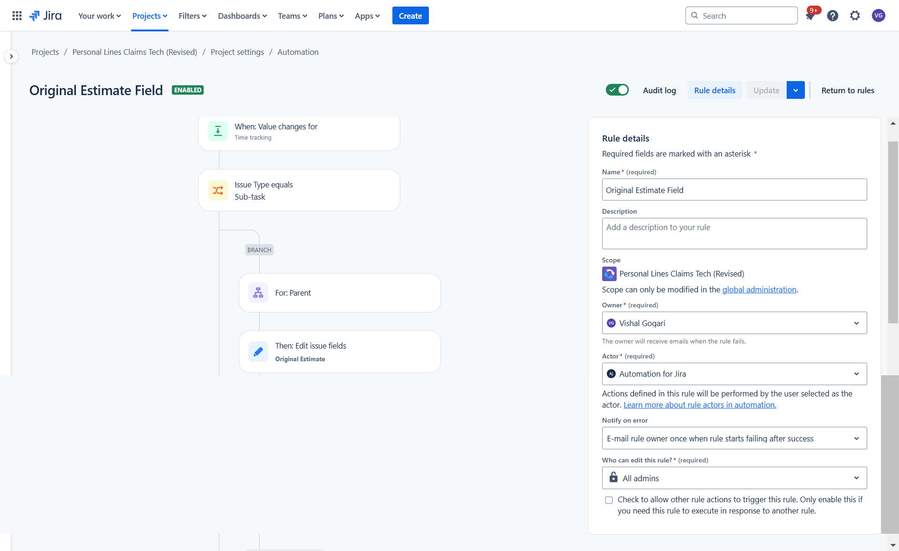Click the global administration link
The height and width of the screenshot is (551, 899).
(x=759, y=290)
